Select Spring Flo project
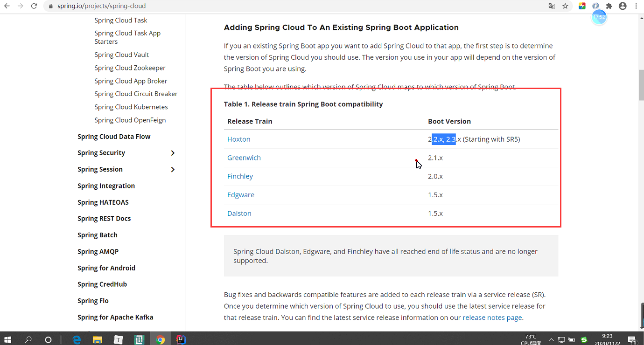Image resolution: width=644 pixels, height=345 pixels. (93, 301)
